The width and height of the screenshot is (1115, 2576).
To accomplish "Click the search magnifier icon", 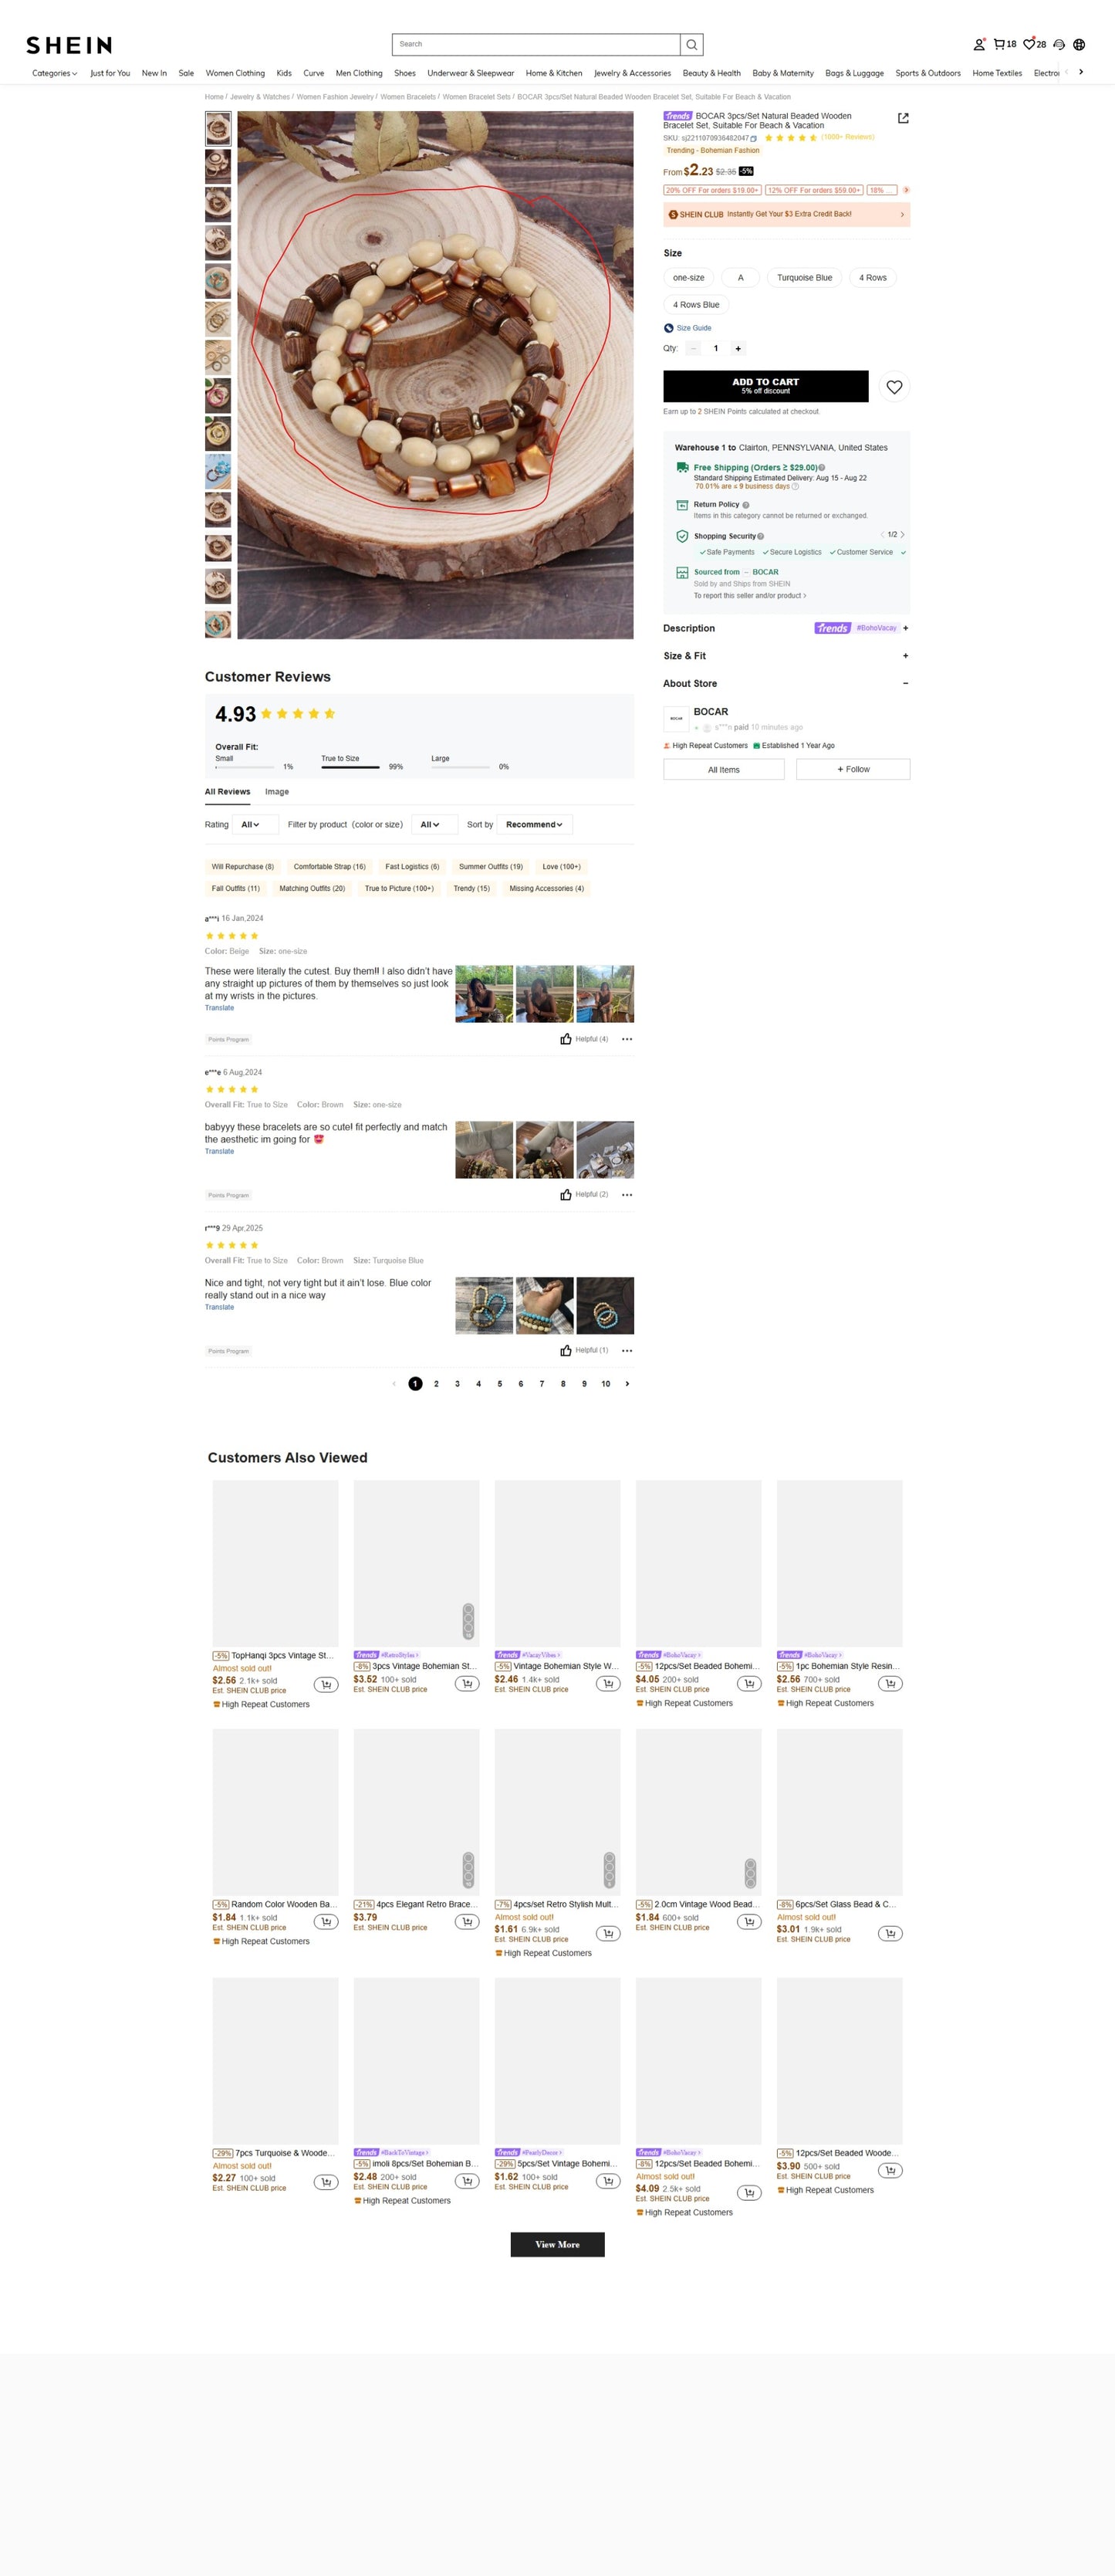I will (691, 44).
